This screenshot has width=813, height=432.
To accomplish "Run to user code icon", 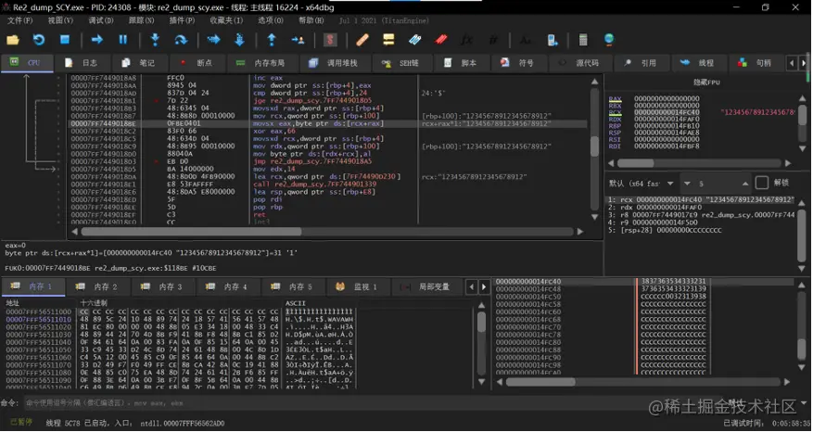I will [x=299, y=40].
